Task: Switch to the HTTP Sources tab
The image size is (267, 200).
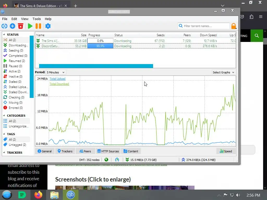Action: [108, 151]
